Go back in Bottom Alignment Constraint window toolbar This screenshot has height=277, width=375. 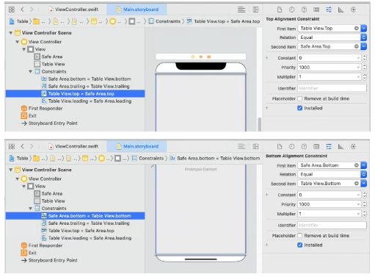coord(22,146)
